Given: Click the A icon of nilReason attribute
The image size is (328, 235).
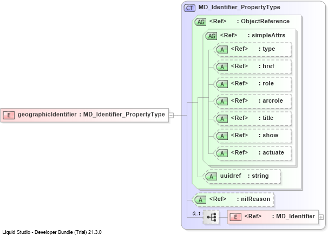Looking at the screenshot, I should [200, 200].
